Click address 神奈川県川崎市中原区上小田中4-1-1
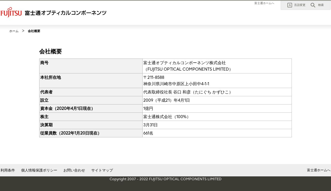This screenshot has width=331, height=191. click(176, 84)
